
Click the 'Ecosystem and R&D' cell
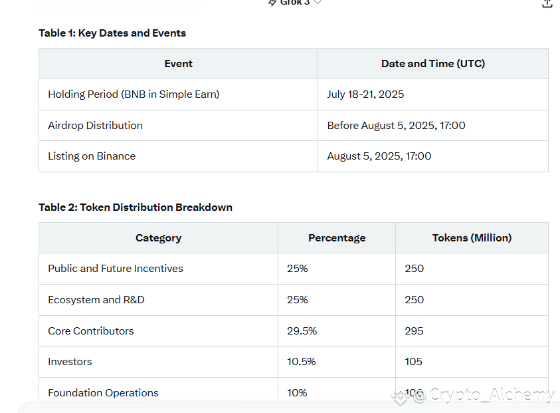[158, 300]
